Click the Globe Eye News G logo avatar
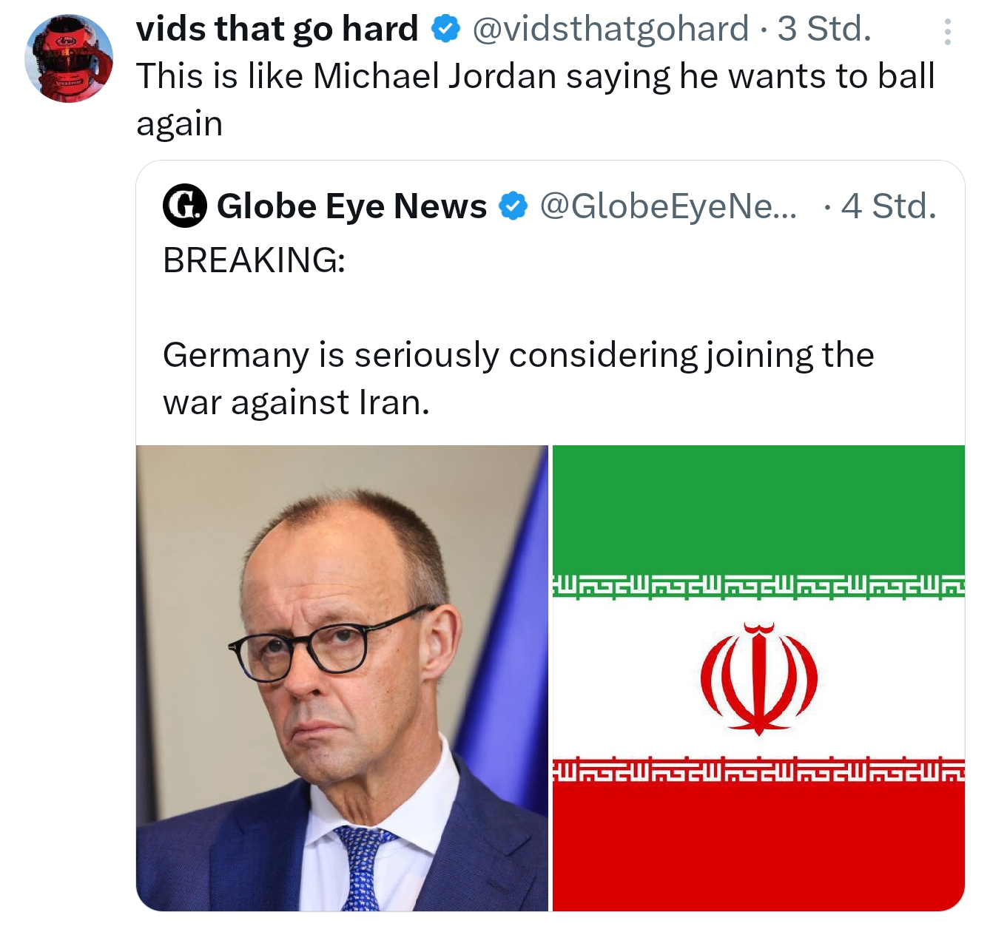 pos(184,206)
